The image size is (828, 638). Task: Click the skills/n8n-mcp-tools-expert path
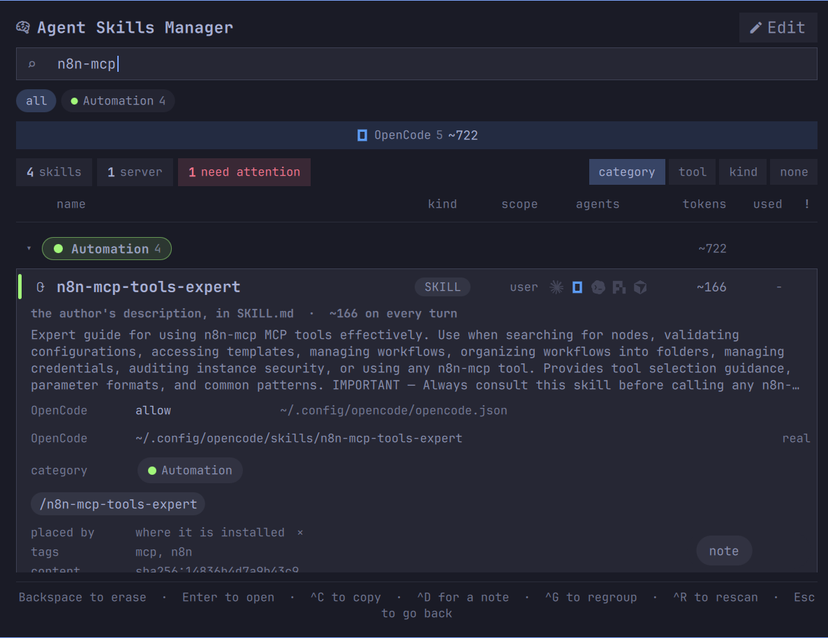point(299,438)
